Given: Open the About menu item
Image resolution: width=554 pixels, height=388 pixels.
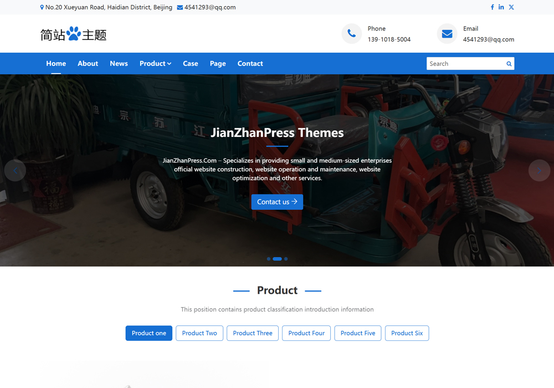Looking at the screenshot, I should [x=88, y=64].
